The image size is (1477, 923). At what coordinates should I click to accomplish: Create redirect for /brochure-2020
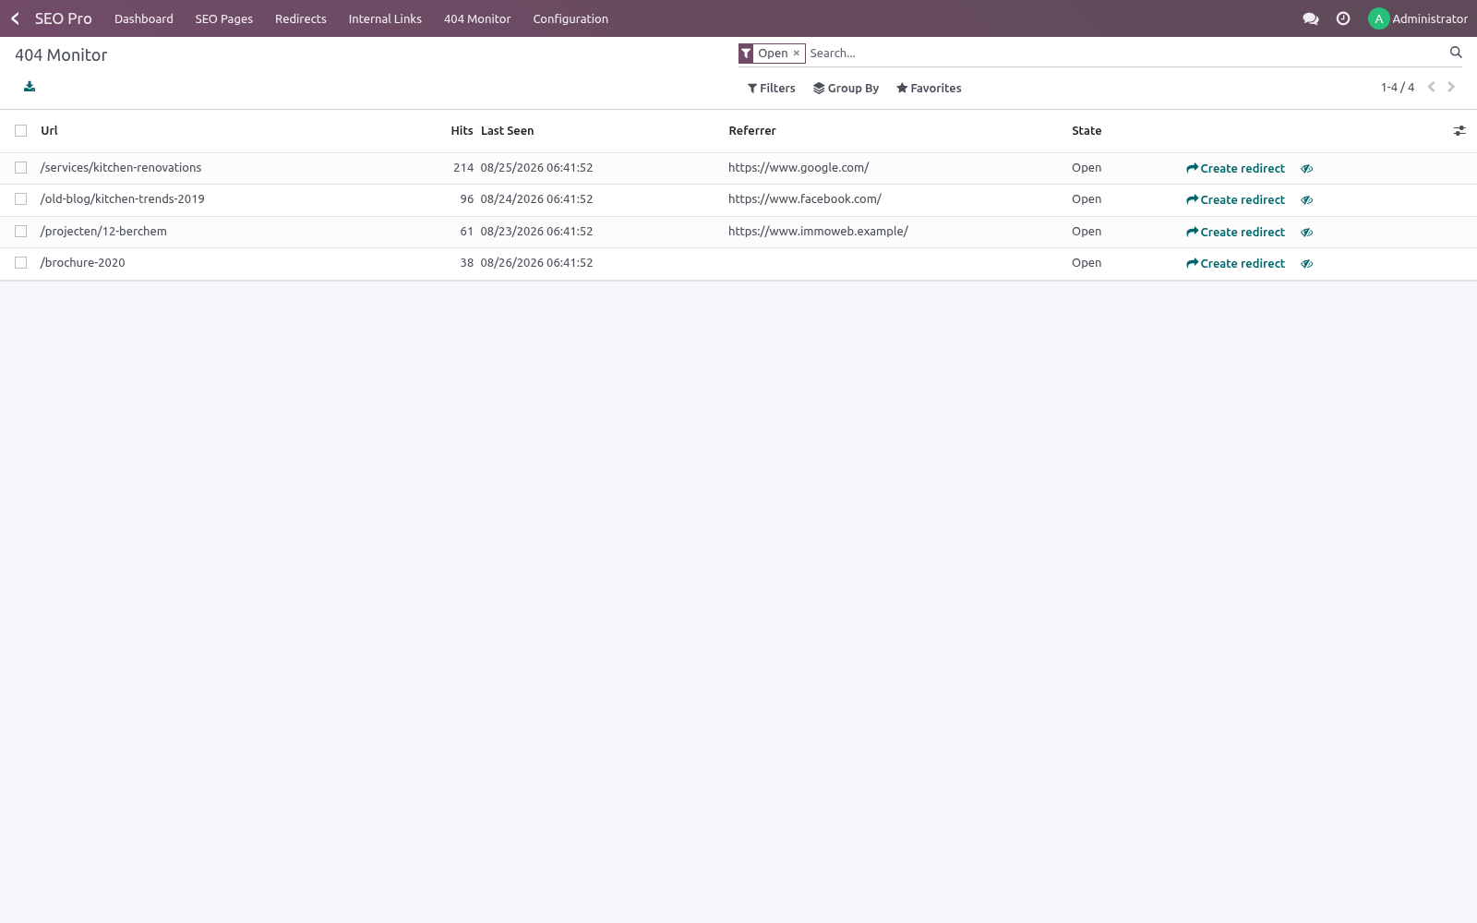coord(1235,264)
